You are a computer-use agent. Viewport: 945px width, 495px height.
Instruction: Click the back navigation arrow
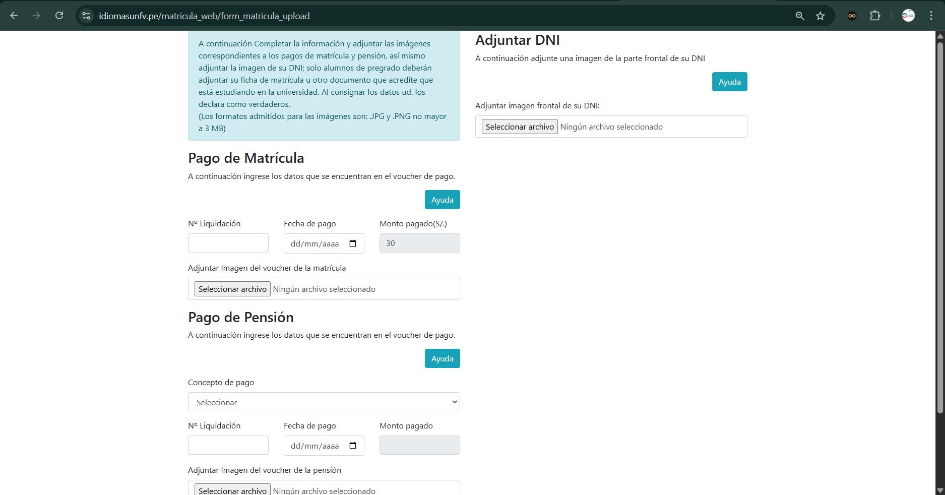point(14,16)
